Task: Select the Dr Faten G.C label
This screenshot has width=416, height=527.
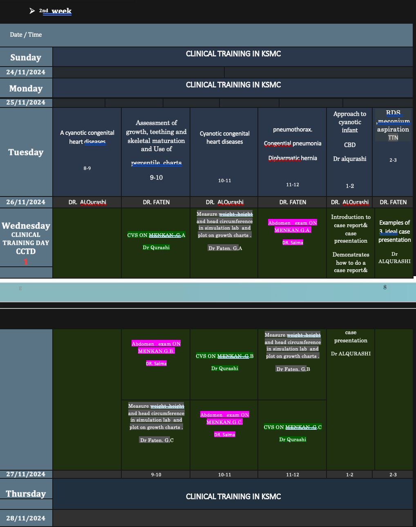Action: coord(156,440)
